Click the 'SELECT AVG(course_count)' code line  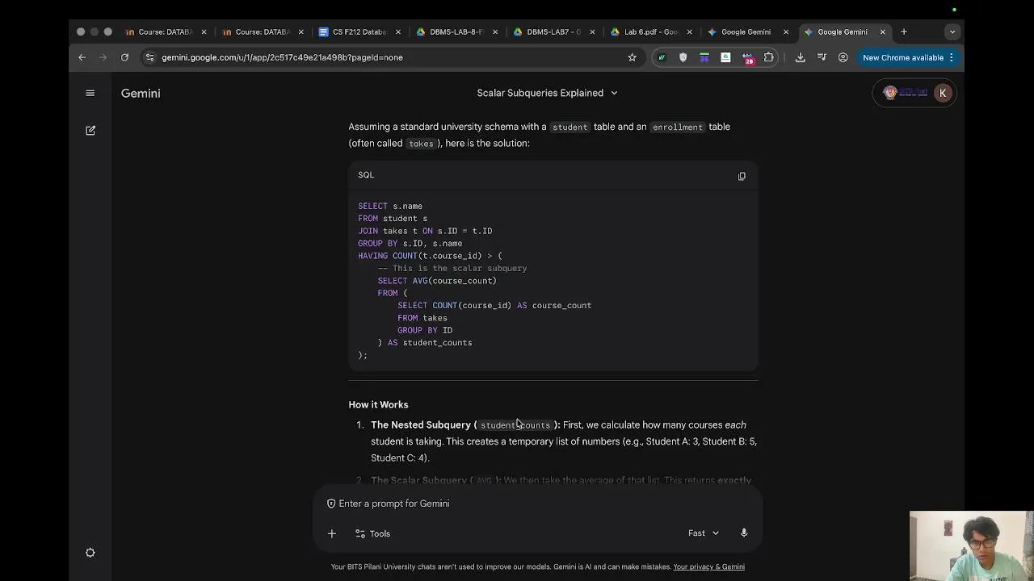coord(437,281)
